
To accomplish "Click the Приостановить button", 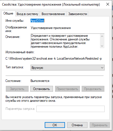I will tap(67, 89).
